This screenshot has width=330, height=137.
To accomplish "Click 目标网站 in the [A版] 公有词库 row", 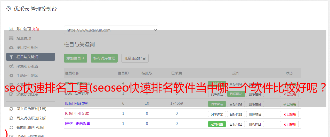I will point(236,94).
